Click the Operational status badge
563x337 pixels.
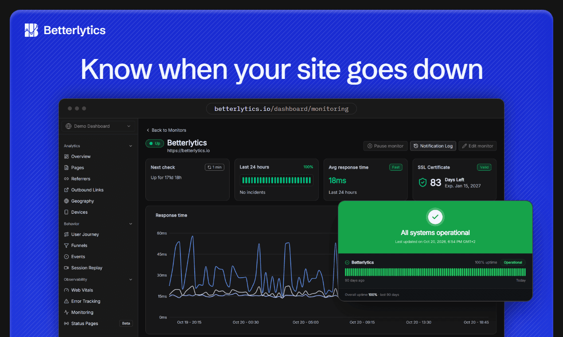tap(513, 263)
